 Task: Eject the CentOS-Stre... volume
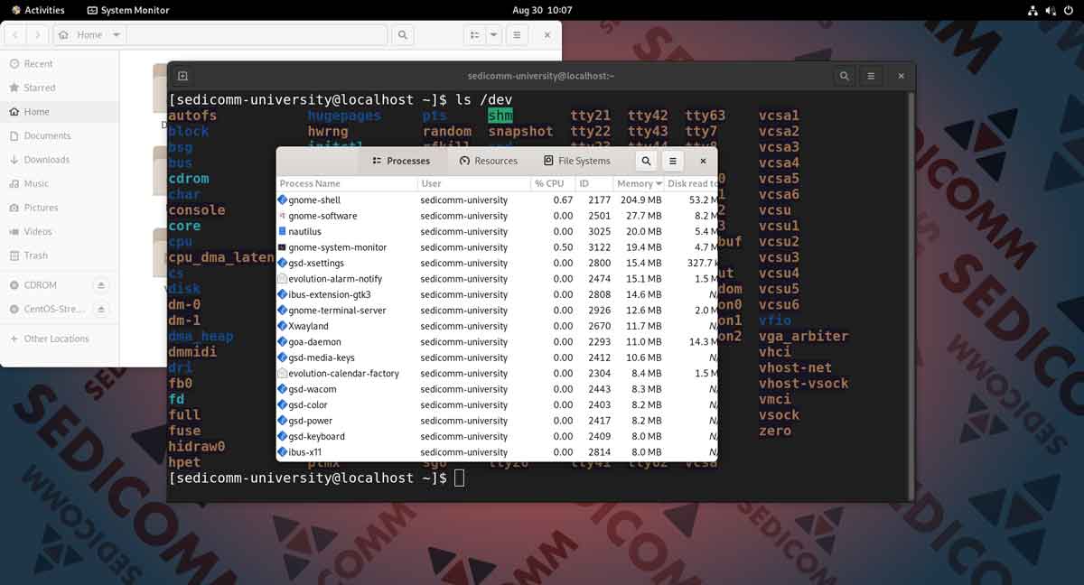click(101, 310)
